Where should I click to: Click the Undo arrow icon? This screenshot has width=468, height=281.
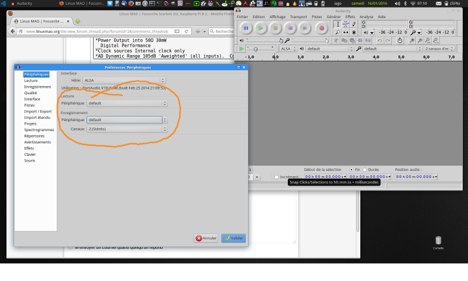coord(380,40)
